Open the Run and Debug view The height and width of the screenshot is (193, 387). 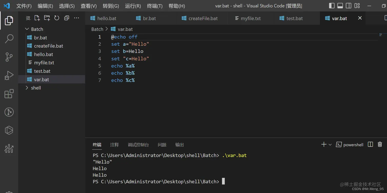click(x=9, y=75)
